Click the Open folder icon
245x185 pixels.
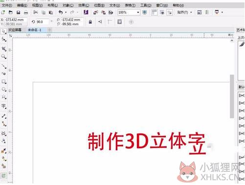click(x=11, y=12)
